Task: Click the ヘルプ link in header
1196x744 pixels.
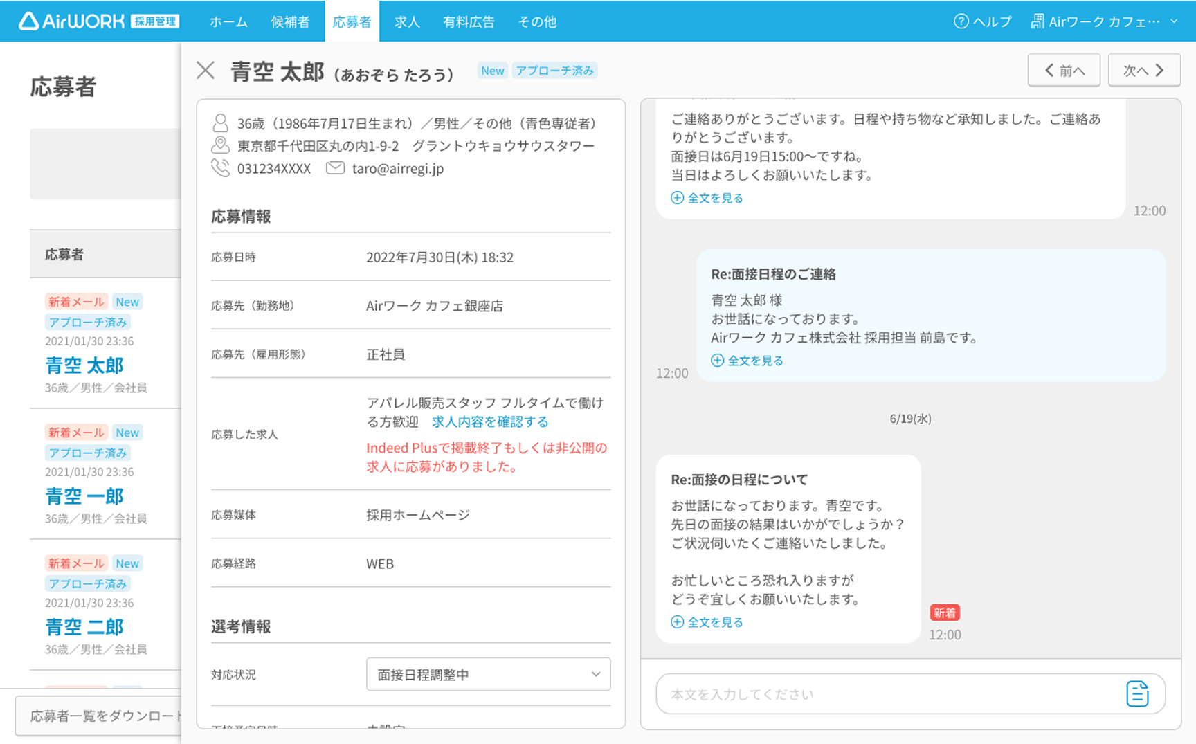Action: click(983, 21)
